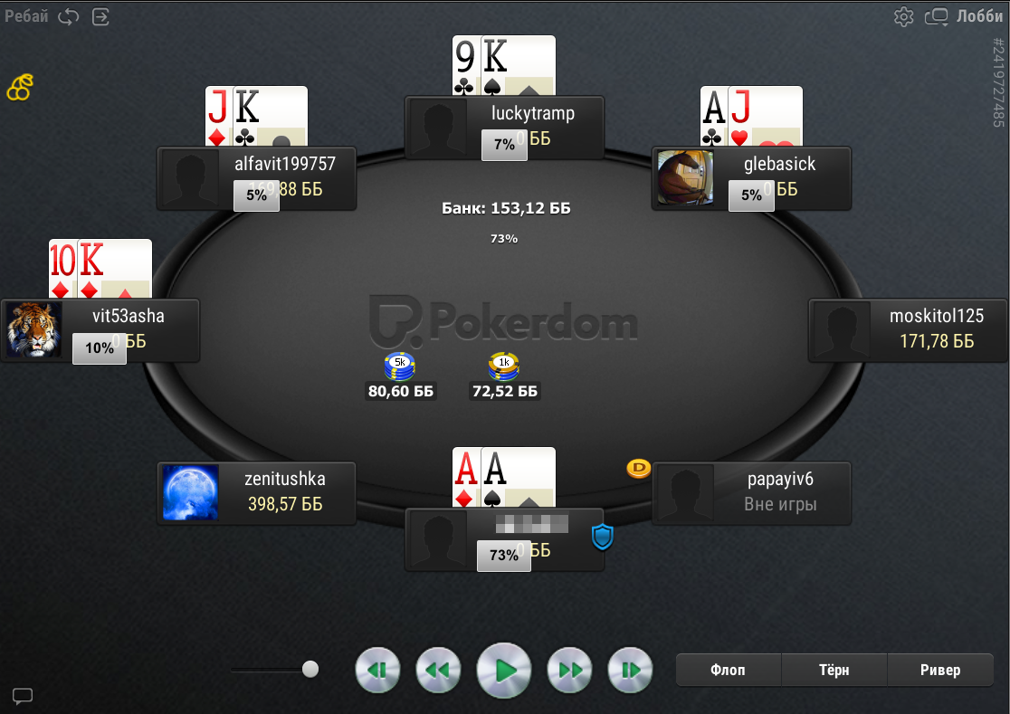Play the hand replay
Viewport: 1010px width, 714px height.
[x=504, y=671]
